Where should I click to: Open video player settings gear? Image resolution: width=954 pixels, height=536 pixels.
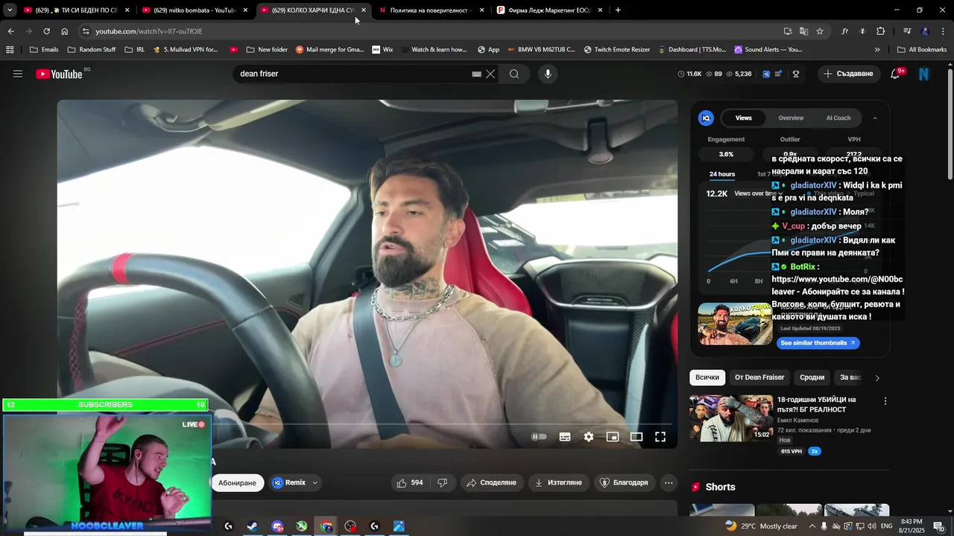(x=589, y=437)
